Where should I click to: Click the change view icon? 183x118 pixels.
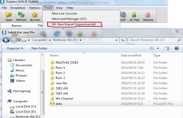pyautogui.click(x=152, y=48)
